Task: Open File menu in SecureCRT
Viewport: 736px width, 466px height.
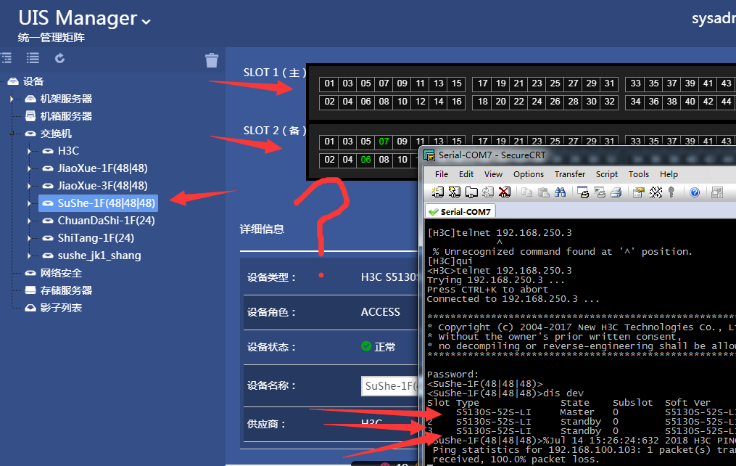Action: click(x=441, y=174)
